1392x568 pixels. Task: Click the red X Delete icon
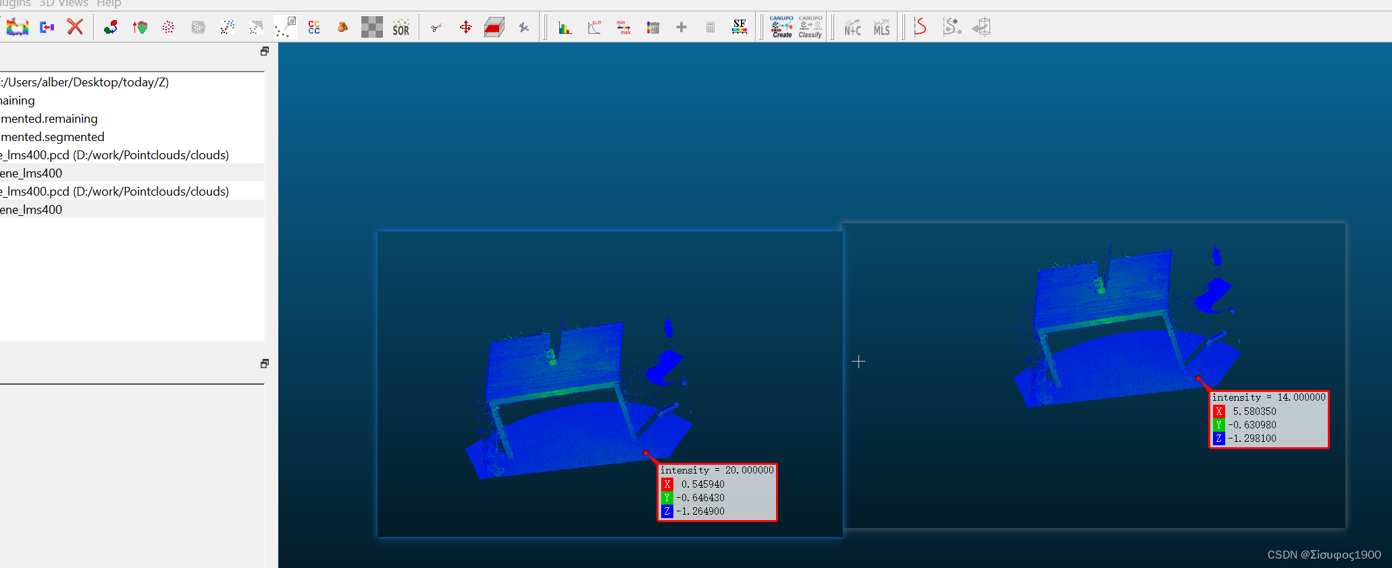[x=75, y=27]
